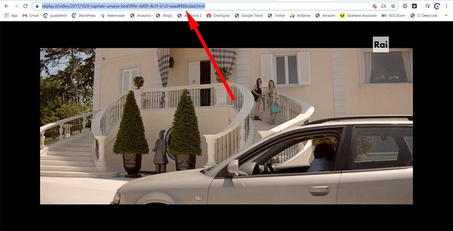Open the blocked-content icon in address bar
Screen dimensions: 453x231
tap(374, 6)
